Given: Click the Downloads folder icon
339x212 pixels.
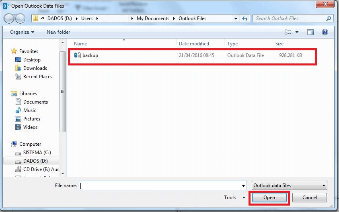Looking at the screenshot, I should click(x=18, y=68).
